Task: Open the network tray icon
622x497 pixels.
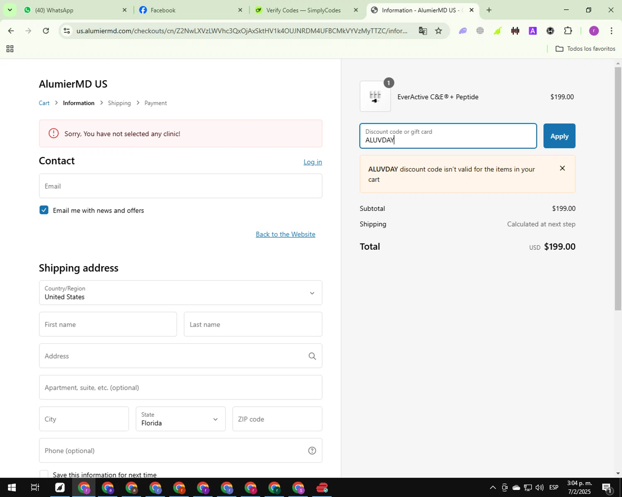Action: point(528,487)
